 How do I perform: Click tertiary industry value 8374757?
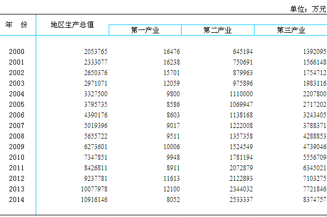pyautogui.click(x=315, y=200)
